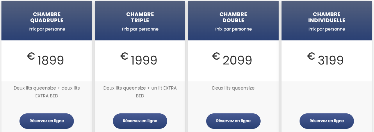Click "Prix par personne" under Chambre Individuelle
Image resolution: width=374 pixels, height=132 pixels.
[327, 29]
